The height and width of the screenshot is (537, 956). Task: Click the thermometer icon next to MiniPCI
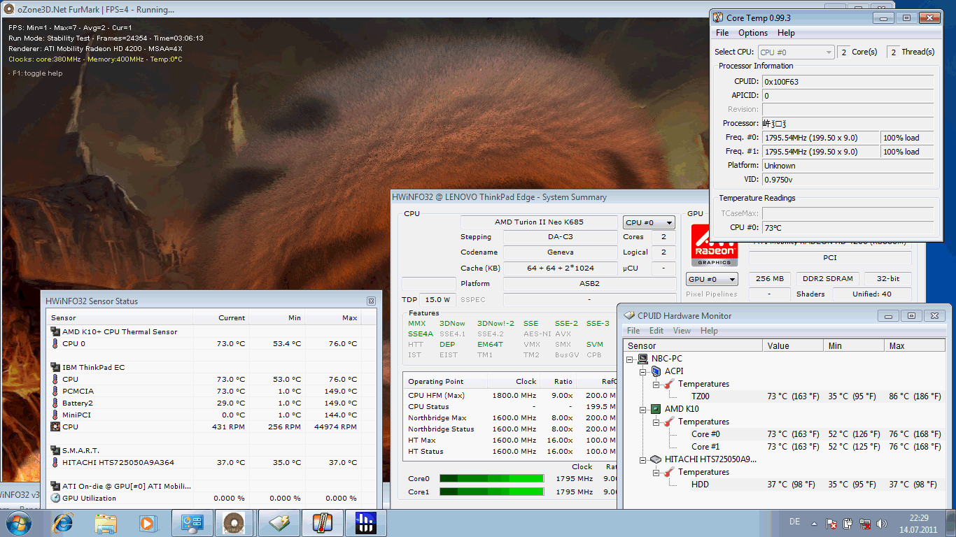click(55, 415)
